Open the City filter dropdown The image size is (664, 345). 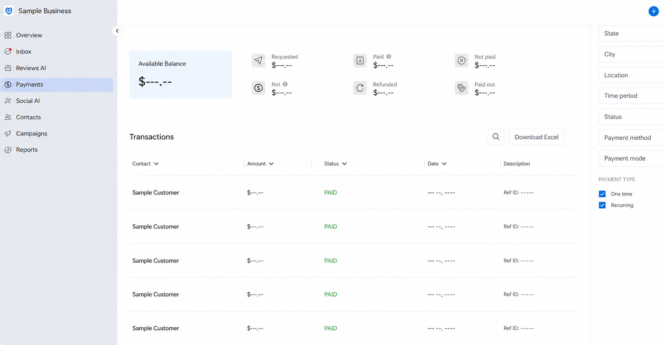pyautogui.click(x=631, y=54)
